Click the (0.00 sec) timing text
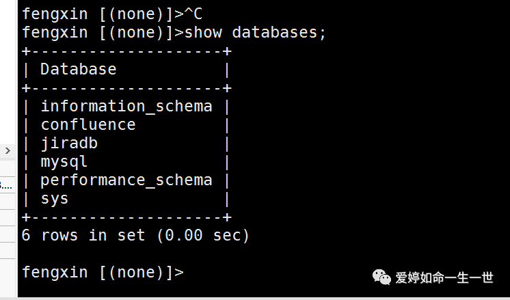The image size is (510, 300). 203,235
